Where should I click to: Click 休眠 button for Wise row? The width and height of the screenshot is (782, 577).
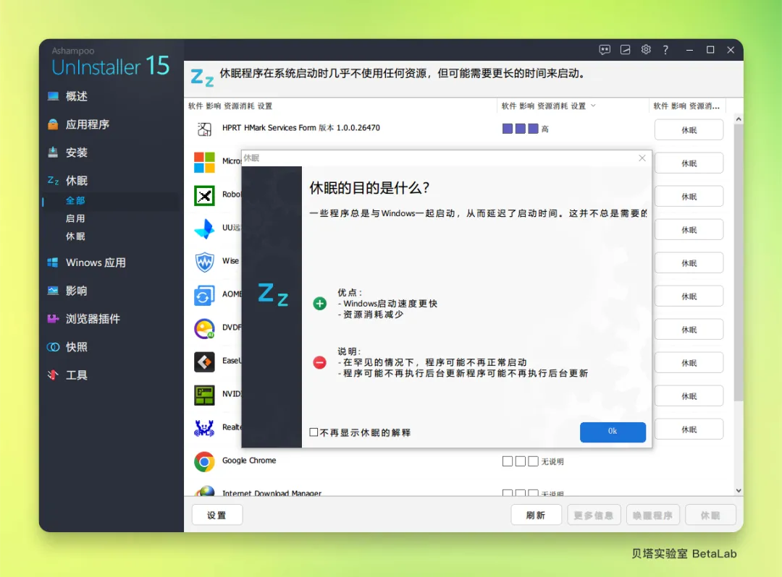click(x=689, y=263)
